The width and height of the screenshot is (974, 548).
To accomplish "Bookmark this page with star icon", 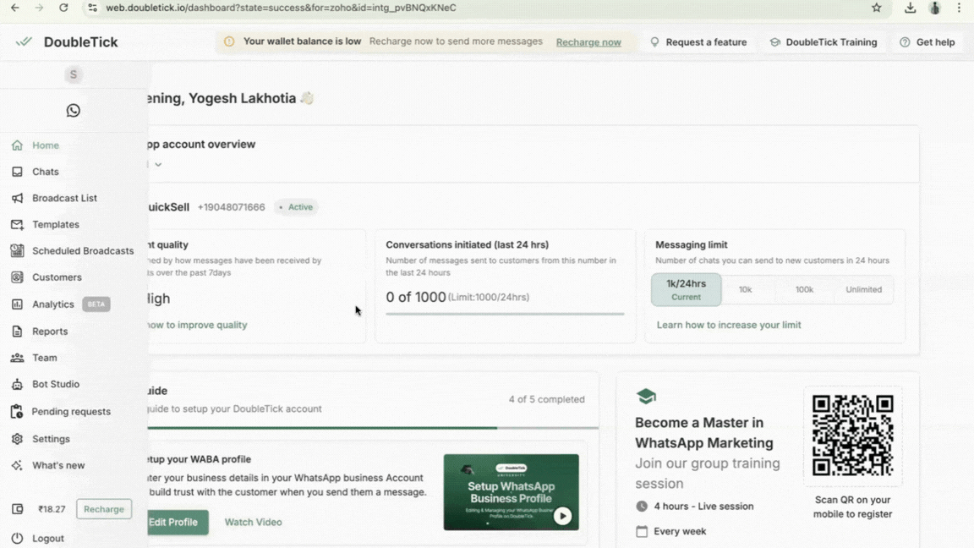I will coord(877,8).
